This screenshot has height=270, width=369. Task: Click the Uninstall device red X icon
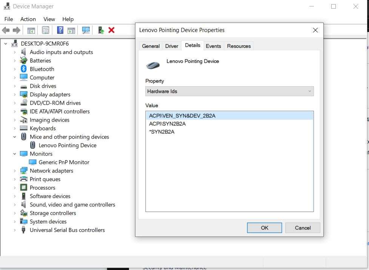(112, 30)
